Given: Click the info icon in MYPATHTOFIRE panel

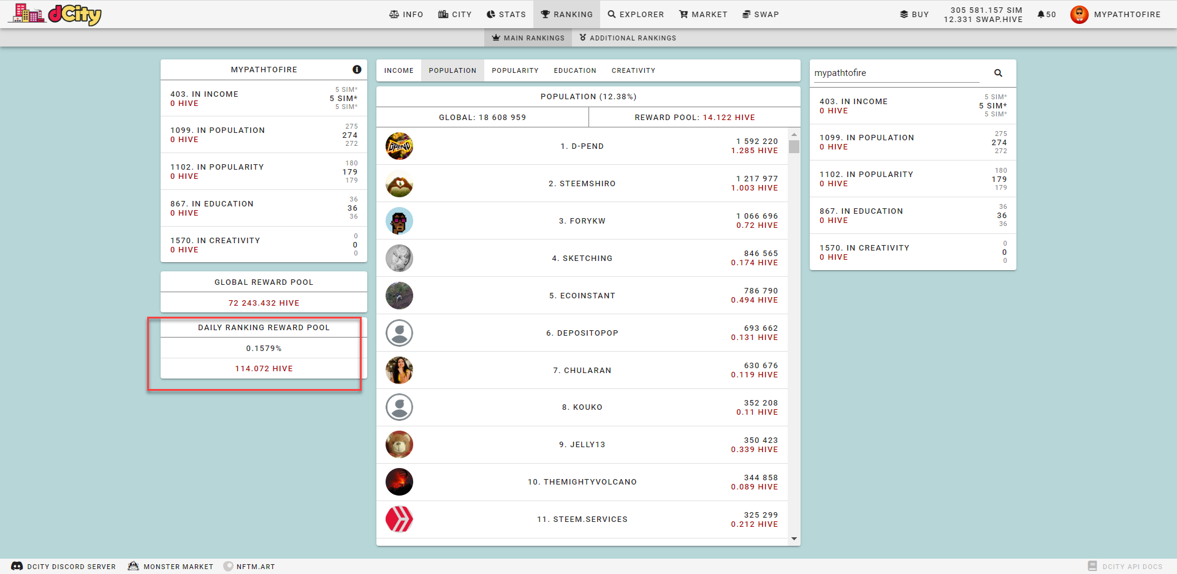Looking at the screenshot, I should (357, 70).
